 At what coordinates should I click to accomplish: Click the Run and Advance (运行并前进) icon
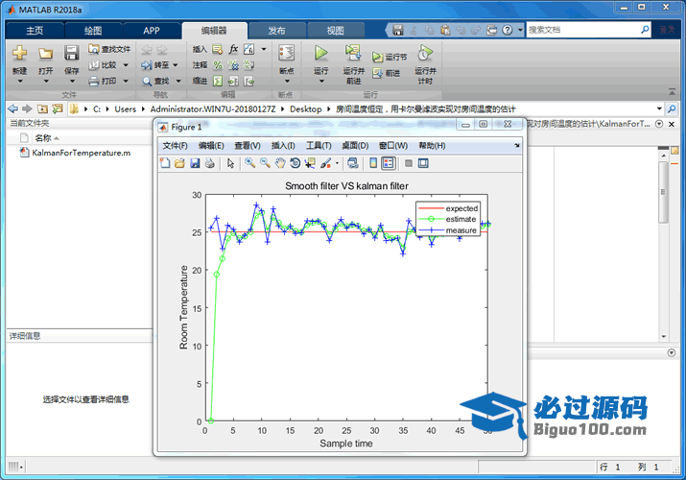[x=353, y=54]
